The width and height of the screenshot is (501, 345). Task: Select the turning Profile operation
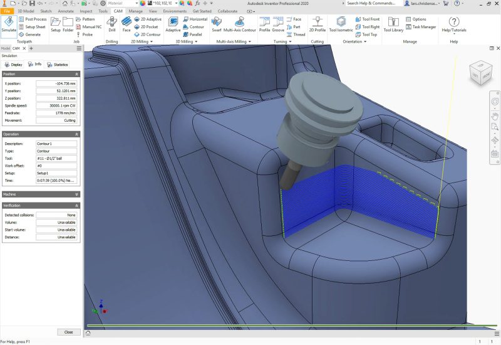point(264,25)
